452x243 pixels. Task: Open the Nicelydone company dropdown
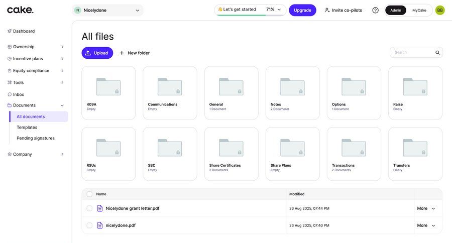pos(107,10)
